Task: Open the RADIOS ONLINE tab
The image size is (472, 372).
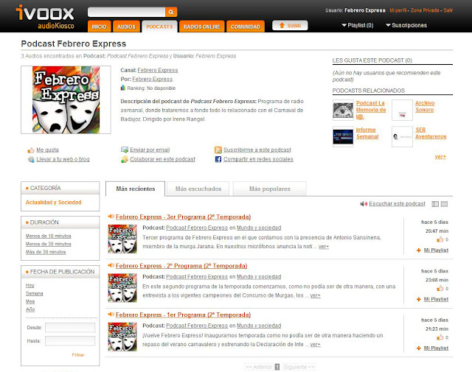Action: 201,27
